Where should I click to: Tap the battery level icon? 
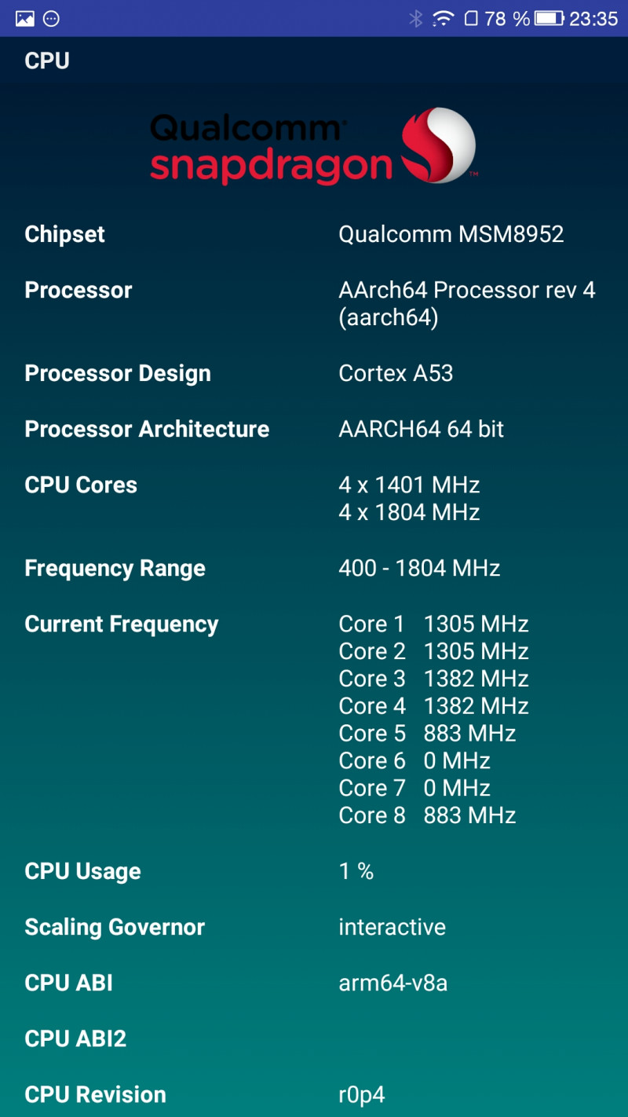(549, 18)
